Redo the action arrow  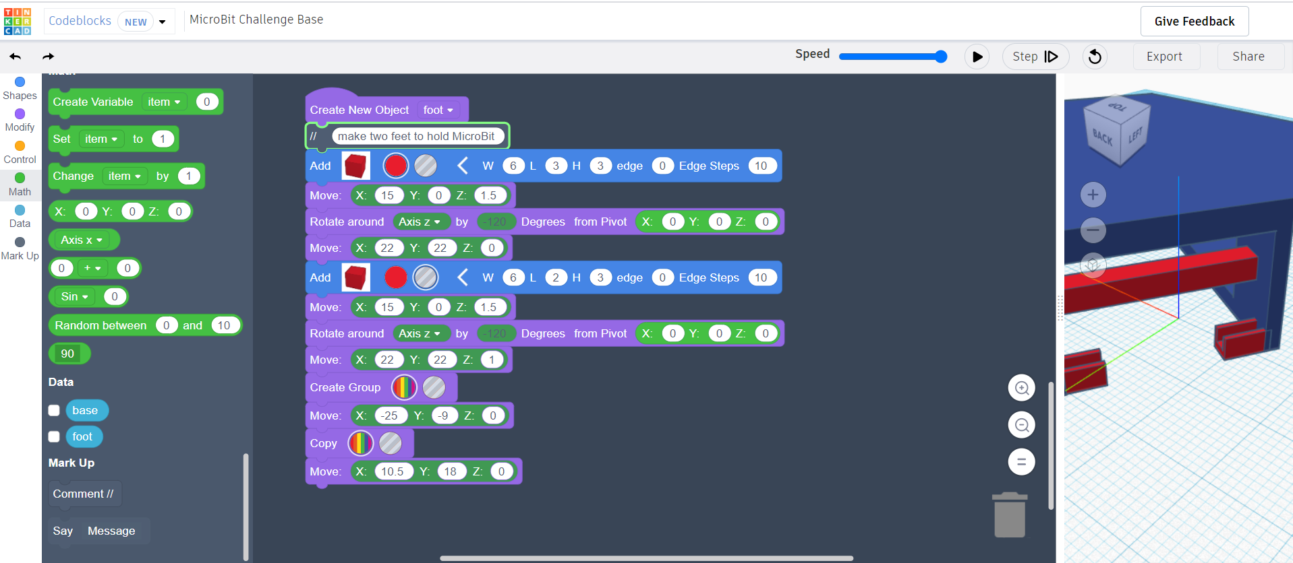[48, 57]
